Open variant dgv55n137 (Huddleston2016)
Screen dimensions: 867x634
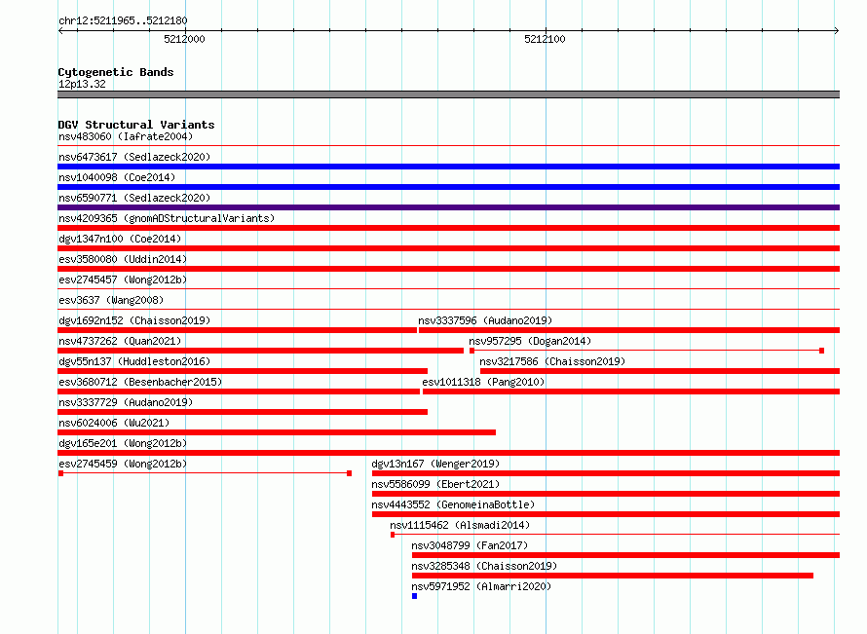[x=134, y=361]
